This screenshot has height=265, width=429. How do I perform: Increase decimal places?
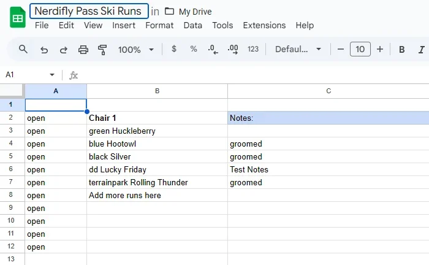233,49
